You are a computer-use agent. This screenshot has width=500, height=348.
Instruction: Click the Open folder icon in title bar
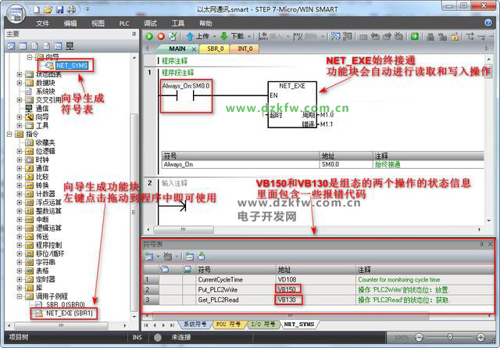[x=48, y=9]
